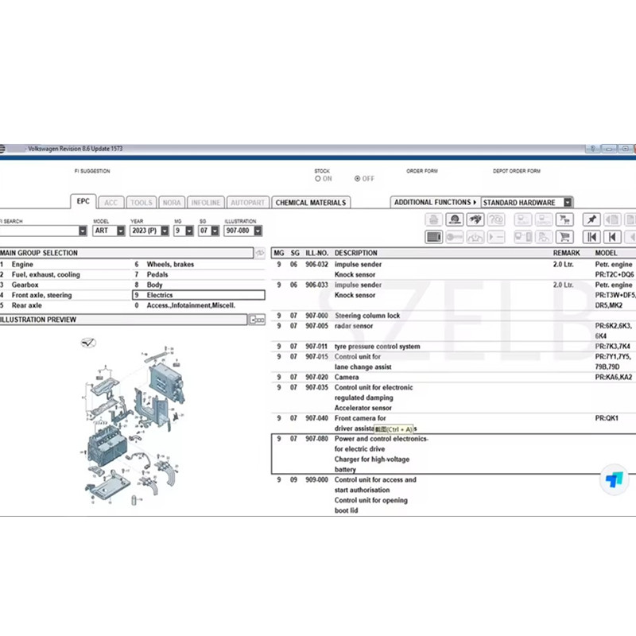
Task: Click inside the FI Search input field
Action: 39,231
